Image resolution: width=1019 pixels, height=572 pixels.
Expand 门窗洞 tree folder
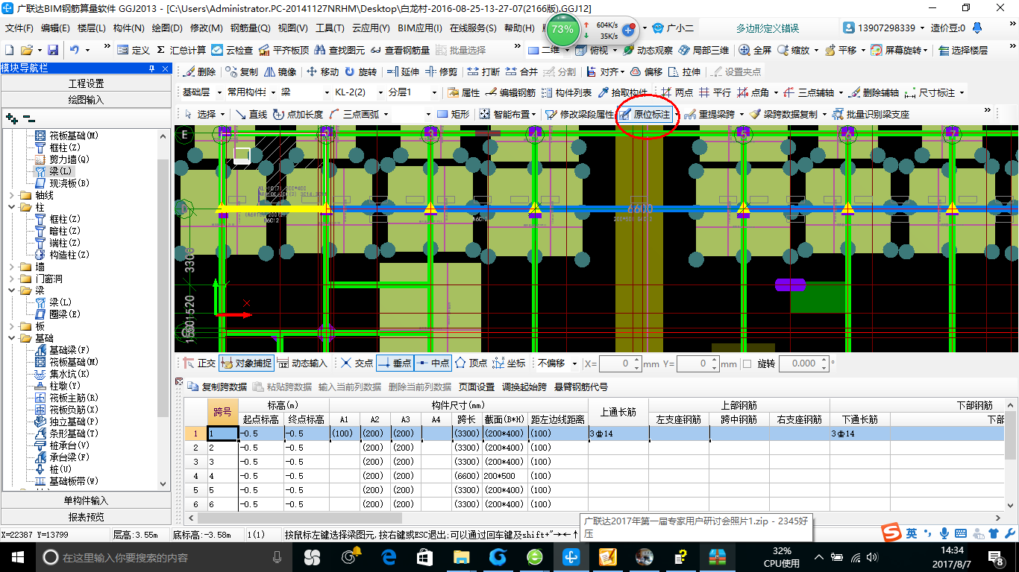click(13, 279)
